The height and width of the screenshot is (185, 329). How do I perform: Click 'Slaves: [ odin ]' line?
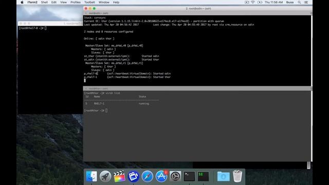[103, 70]
